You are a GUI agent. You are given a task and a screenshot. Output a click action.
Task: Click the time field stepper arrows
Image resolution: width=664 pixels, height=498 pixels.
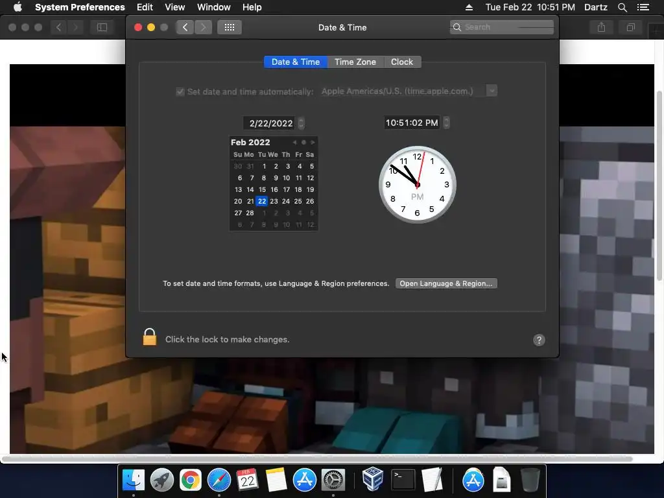click(446, 123)
